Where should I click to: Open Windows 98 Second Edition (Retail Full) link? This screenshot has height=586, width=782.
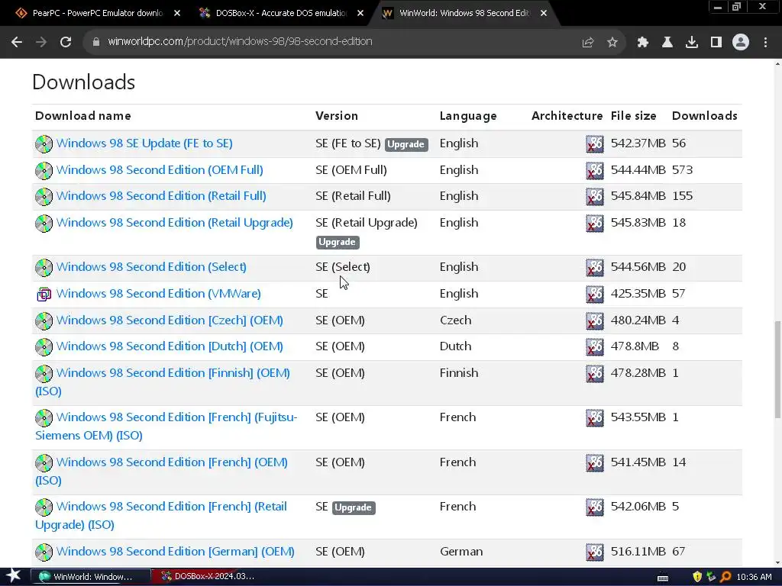161,196
